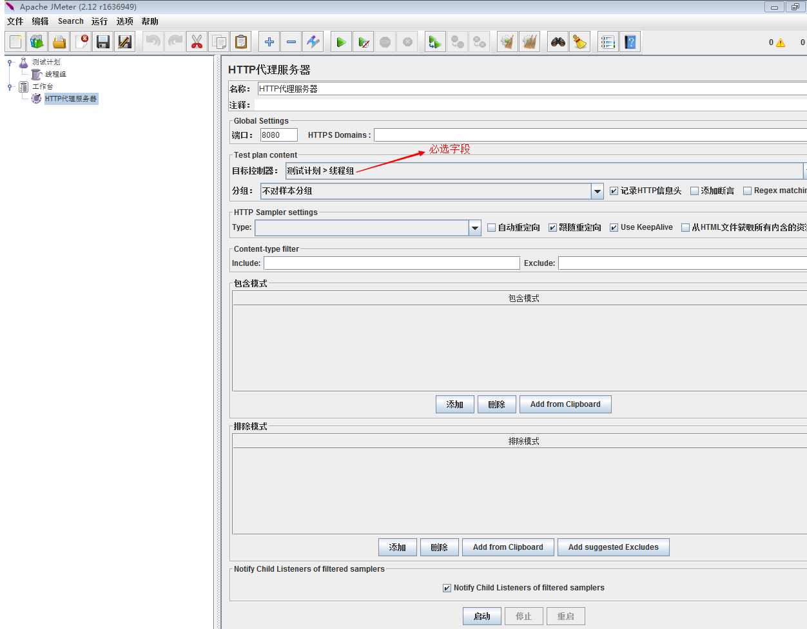Viewport: 807px width, 629px height.
Task: Click the Remote Shutdown All icon
Action: [x=480, y=42]
